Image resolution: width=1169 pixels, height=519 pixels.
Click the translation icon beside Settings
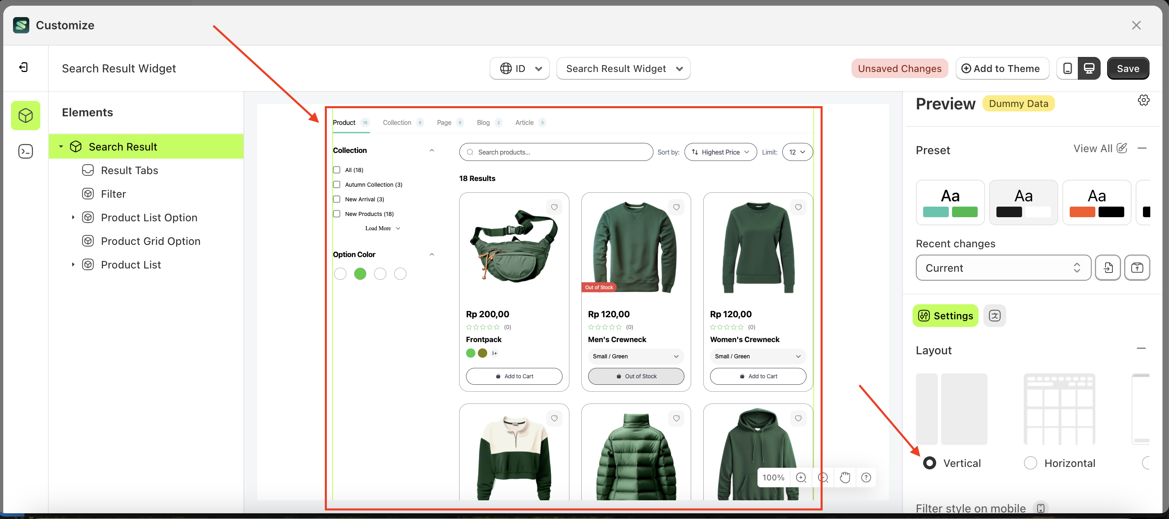point(994,316)
